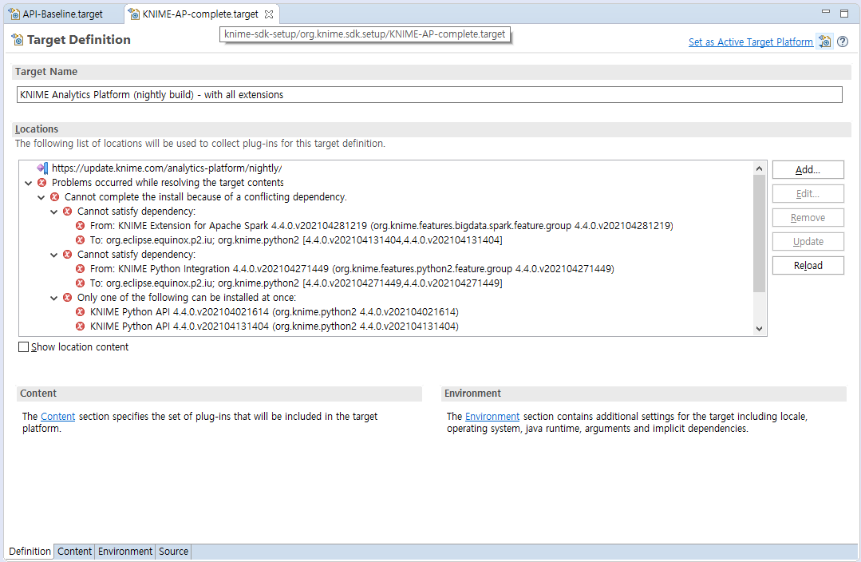Switch to the Definition bottom tab
Screen dimensions: 861x562
coord(30,551)
